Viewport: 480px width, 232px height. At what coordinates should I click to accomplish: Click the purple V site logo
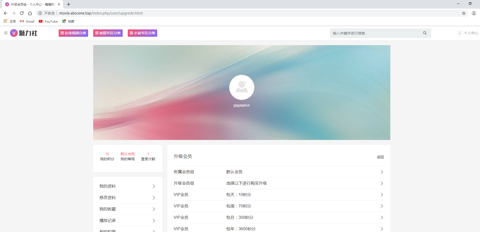[14, 33]
